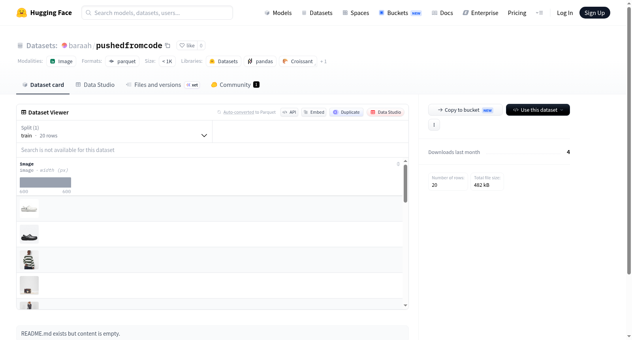The image size is (632, 340).
Task: Click the 'Total file size: 482 kB' box
Action: [x=487, y=182]
